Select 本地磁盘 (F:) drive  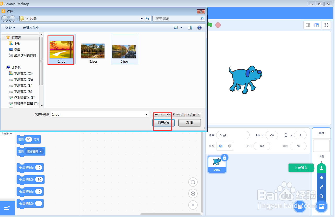point(23,91)
